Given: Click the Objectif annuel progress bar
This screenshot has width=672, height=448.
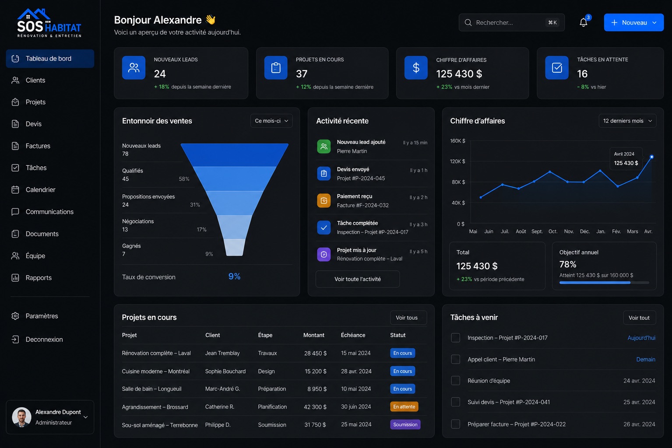Looking at the screenshot, I should pos(604,283).
